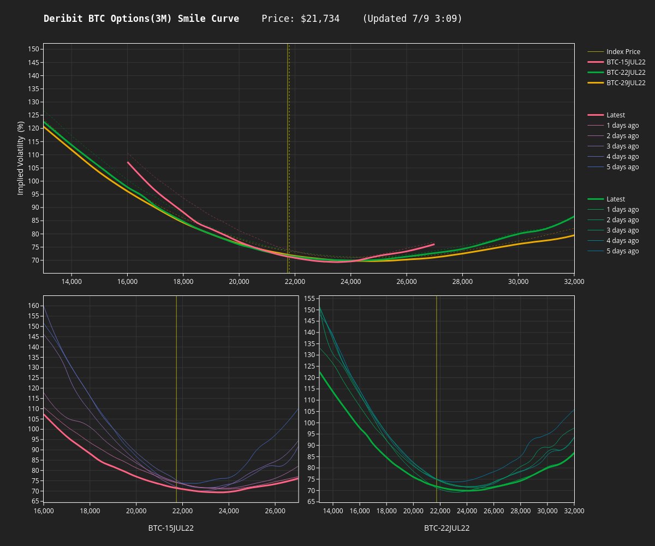Click the 'BTC-22JUL22' subplot axis title
This screenshot has width=655, height=546.
[x=446, y=528]
